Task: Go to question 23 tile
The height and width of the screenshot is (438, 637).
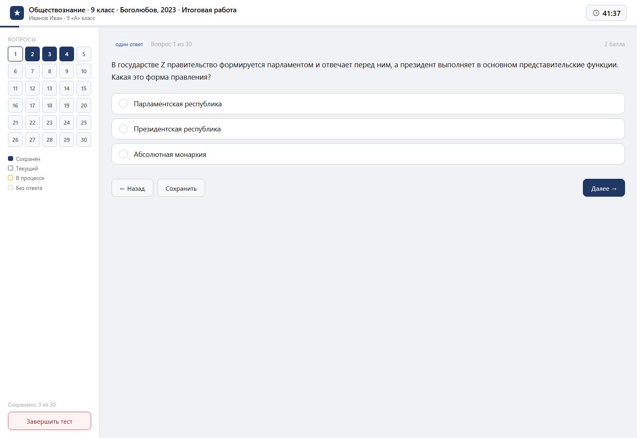Action: coord(49,123)
